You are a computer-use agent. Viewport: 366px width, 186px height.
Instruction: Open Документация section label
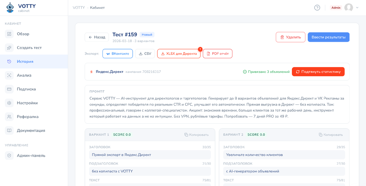(31, 131)
